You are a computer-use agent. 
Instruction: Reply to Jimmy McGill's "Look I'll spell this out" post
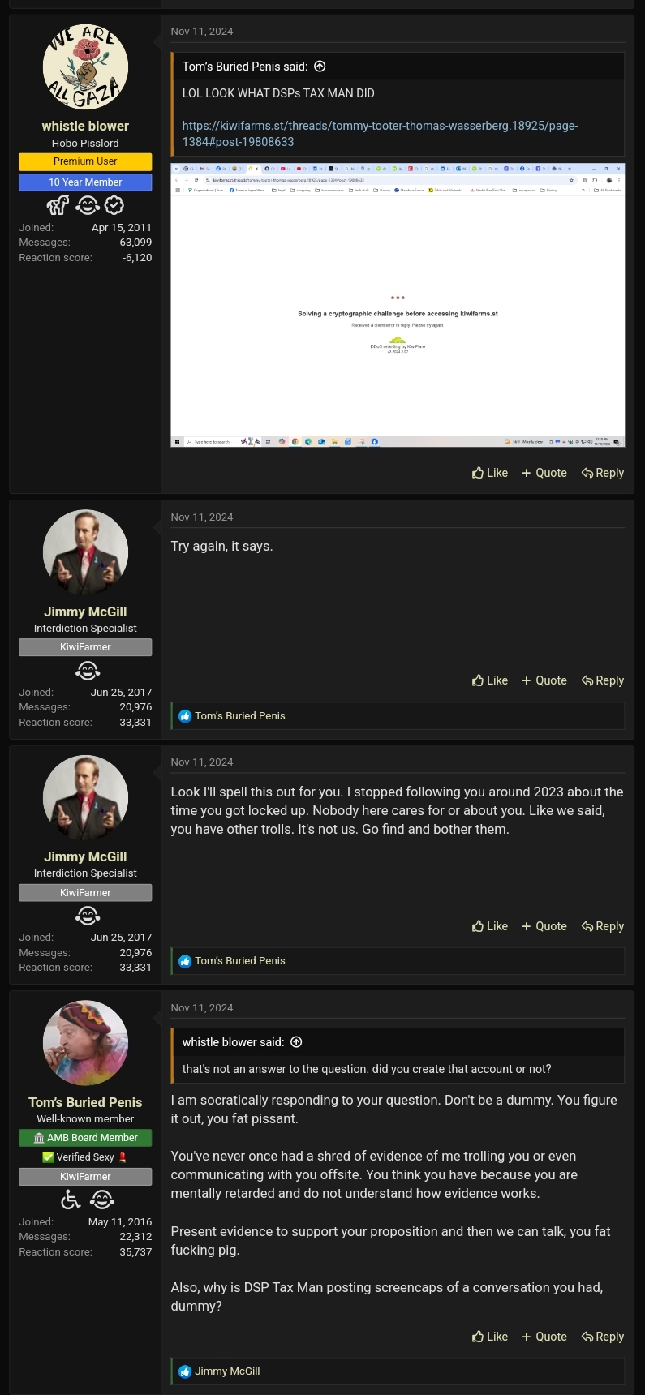(603, 926)
